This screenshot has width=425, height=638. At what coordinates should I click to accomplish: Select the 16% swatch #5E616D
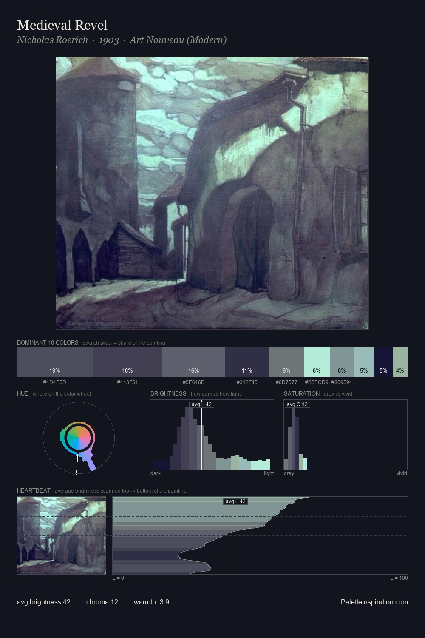[x=194, y=362]
